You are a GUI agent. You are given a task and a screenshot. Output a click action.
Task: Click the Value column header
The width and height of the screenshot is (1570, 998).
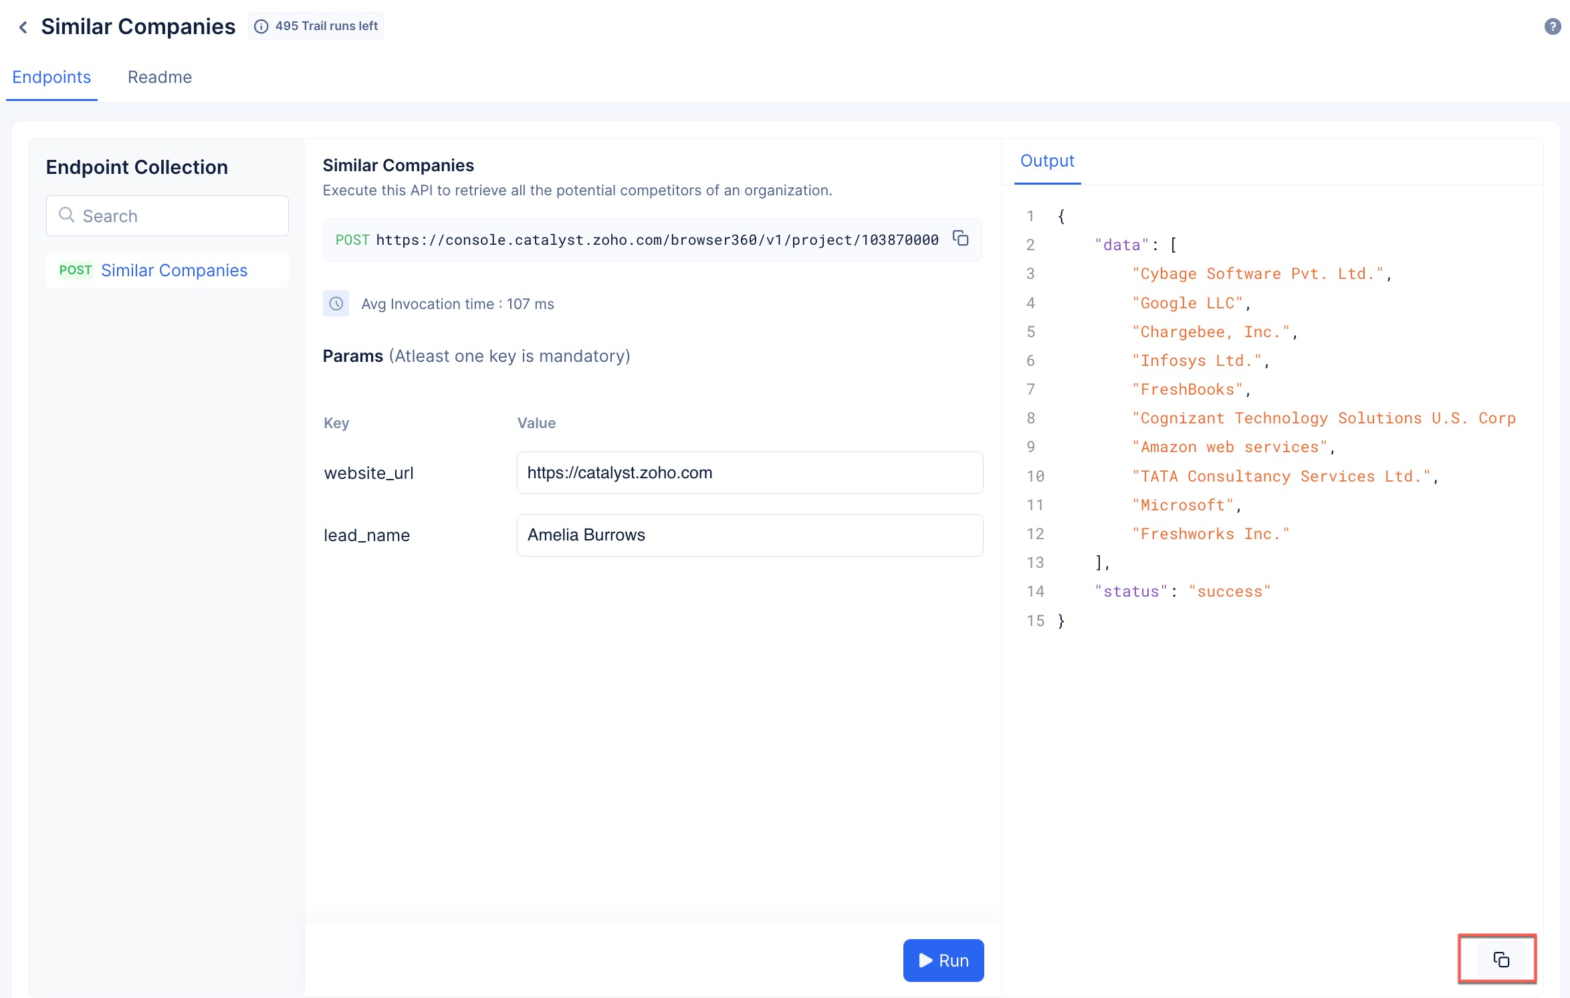tap(536, 423)
